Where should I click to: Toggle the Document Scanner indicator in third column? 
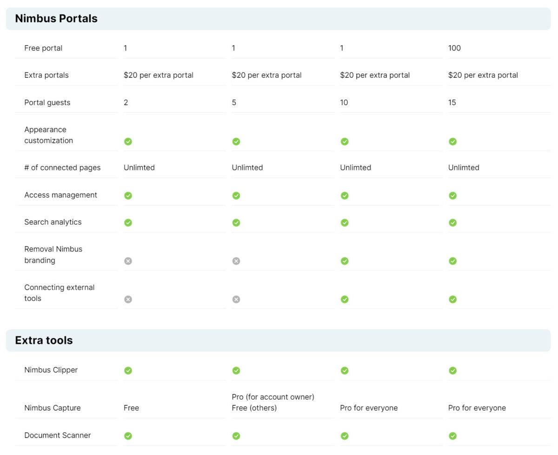[x=345, y=436]
